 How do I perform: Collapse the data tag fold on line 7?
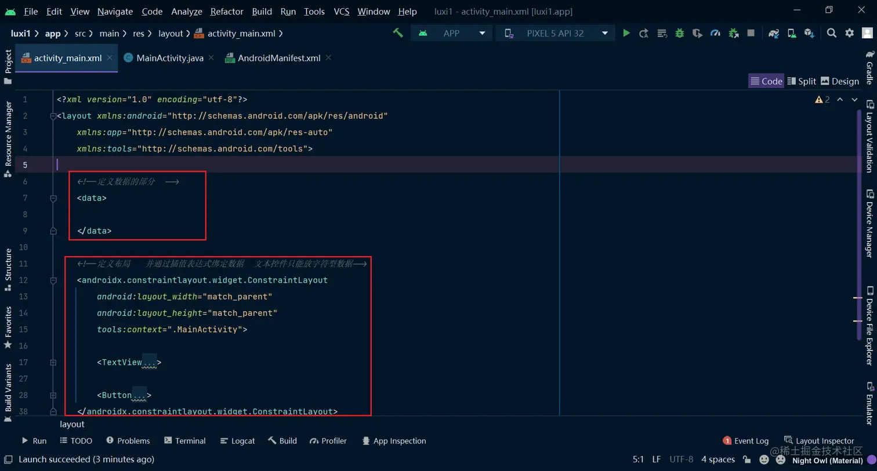[x=53, y=198]
